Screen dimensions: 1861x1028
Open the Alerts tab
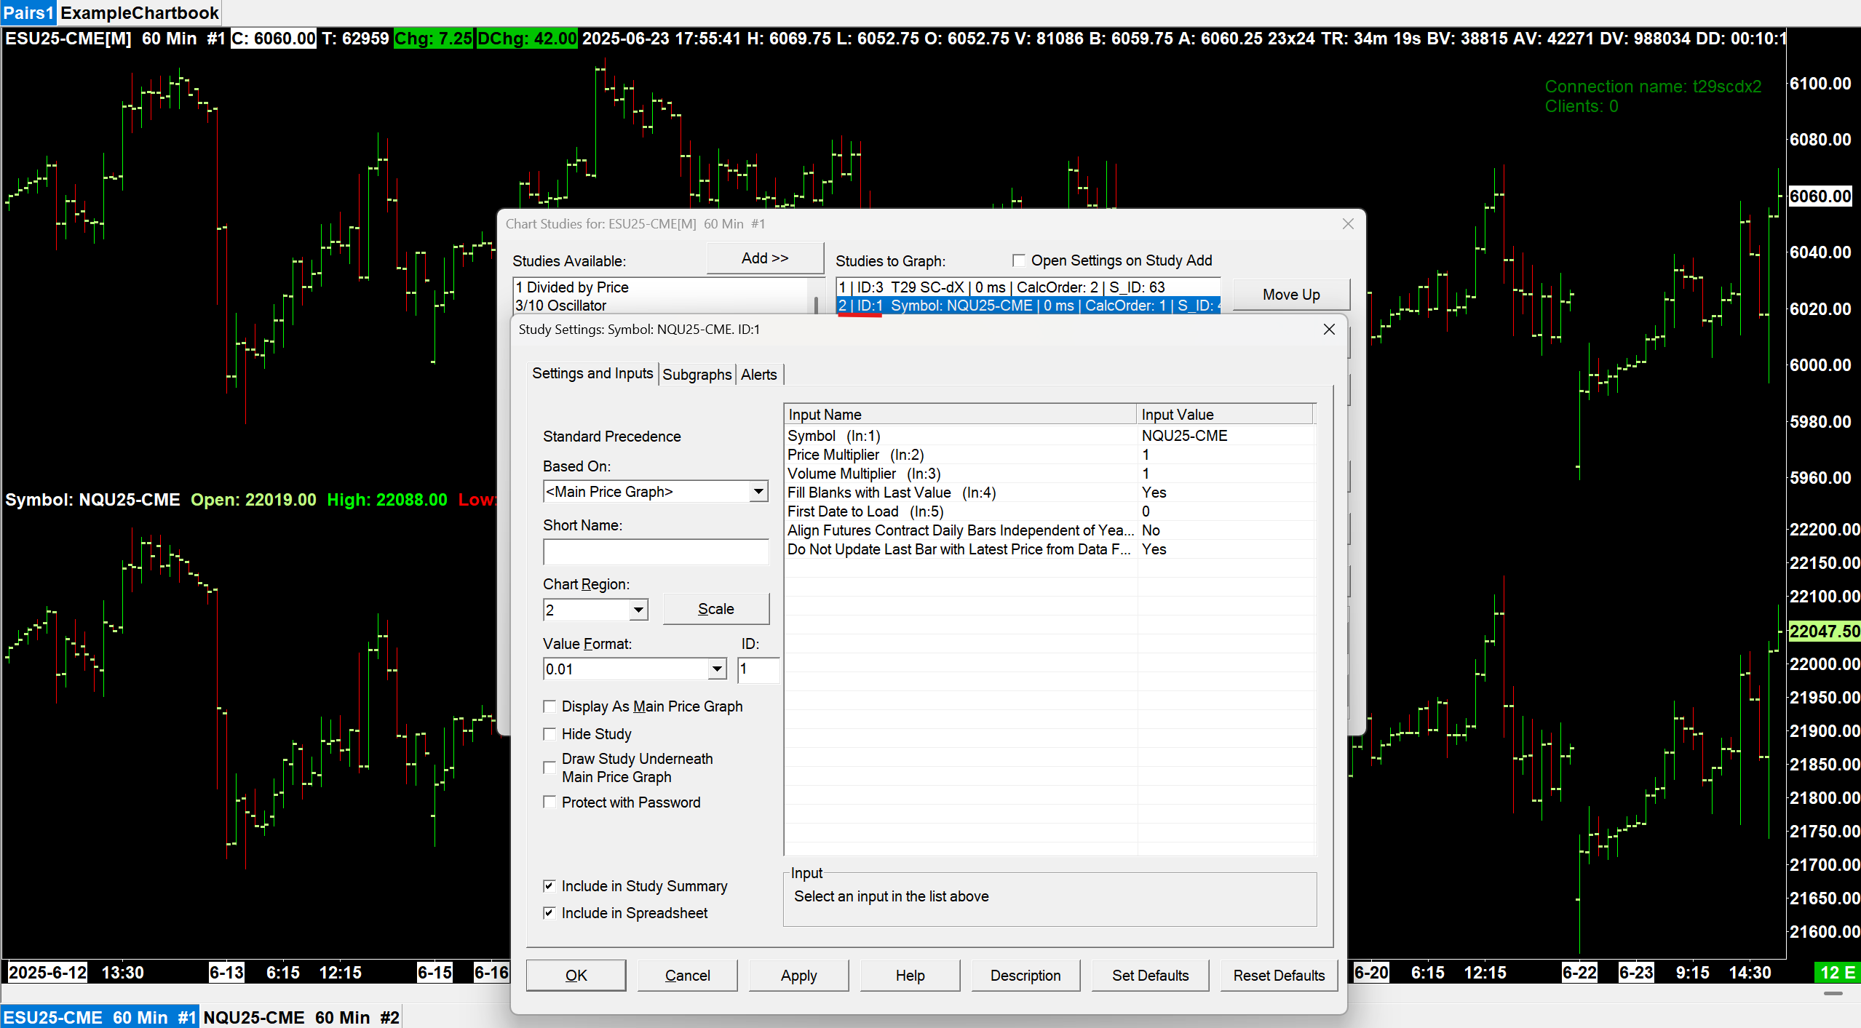pyautogui.click(x=758, y=375)
